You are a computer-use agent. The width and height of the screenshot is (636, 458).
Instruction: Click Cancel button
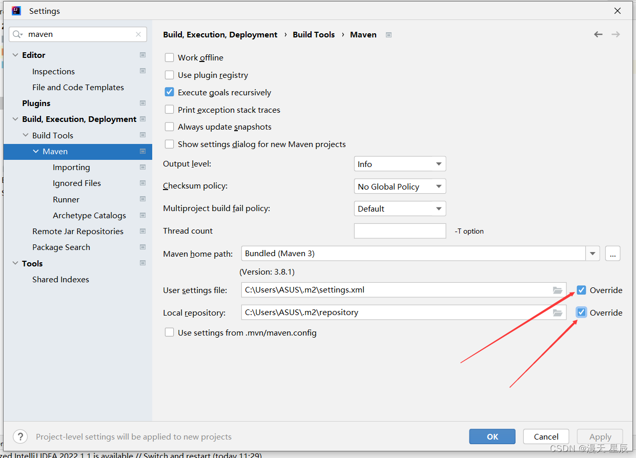point(546,436)
